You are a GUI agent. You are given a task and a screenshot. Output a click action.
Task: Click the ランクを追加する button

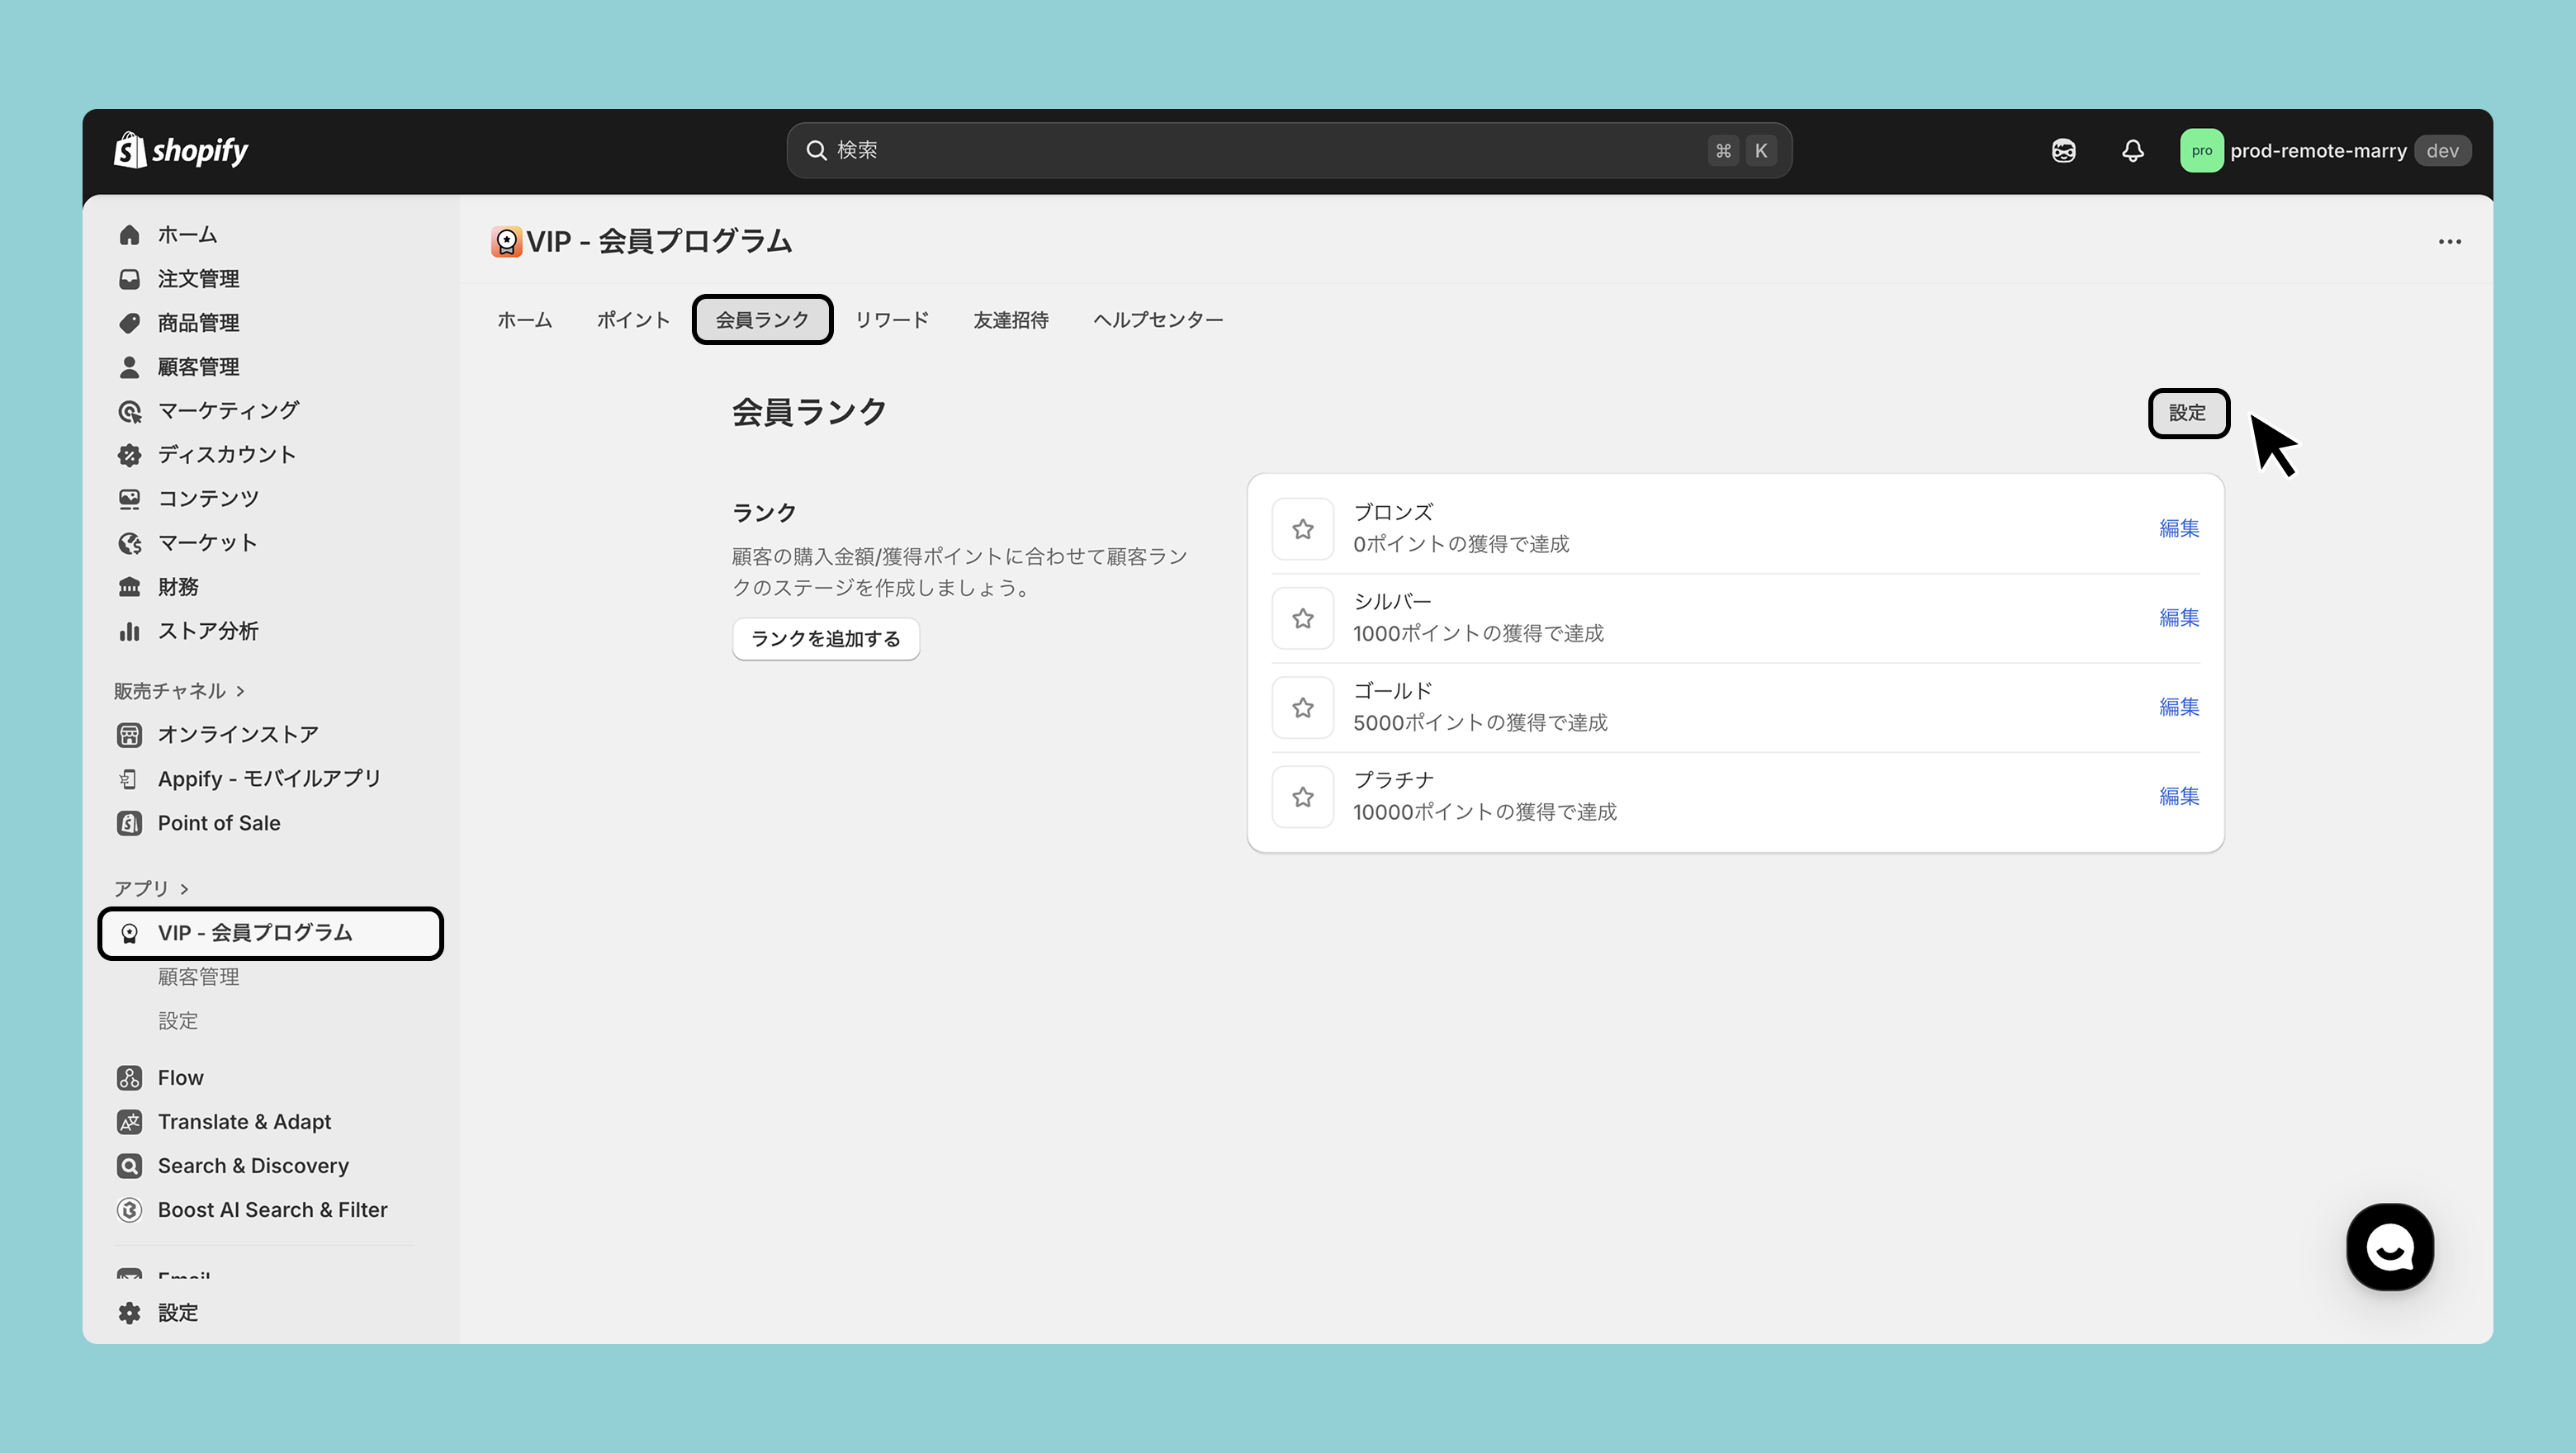click(825, 638)
